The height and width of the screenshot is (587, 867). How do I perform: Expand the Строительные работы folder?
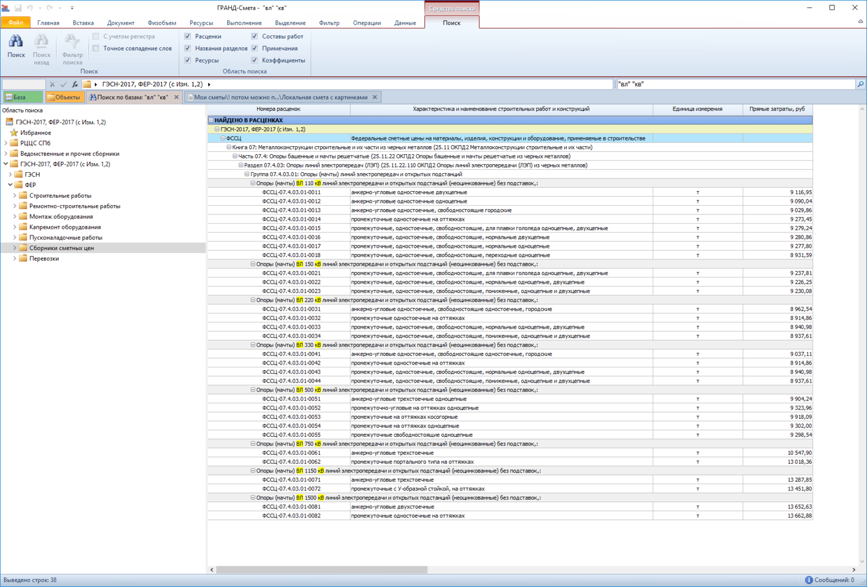[x=14, y=196]
